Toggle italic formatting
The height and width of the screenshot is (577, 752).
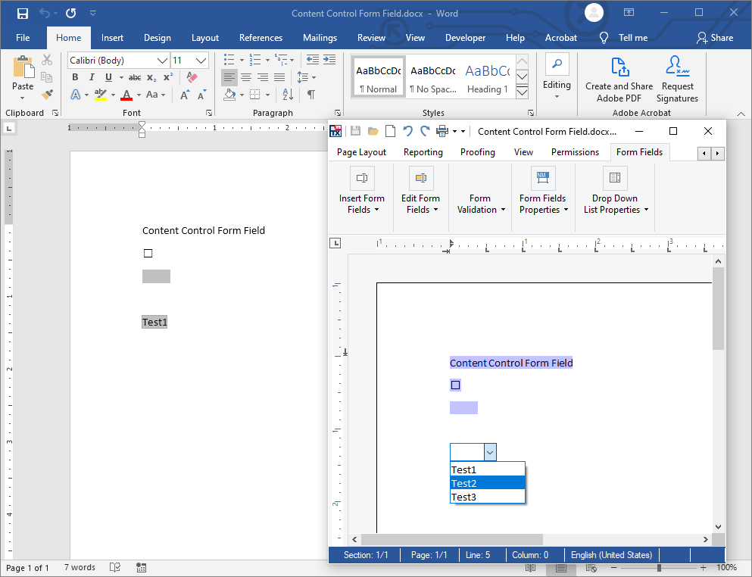91,76
